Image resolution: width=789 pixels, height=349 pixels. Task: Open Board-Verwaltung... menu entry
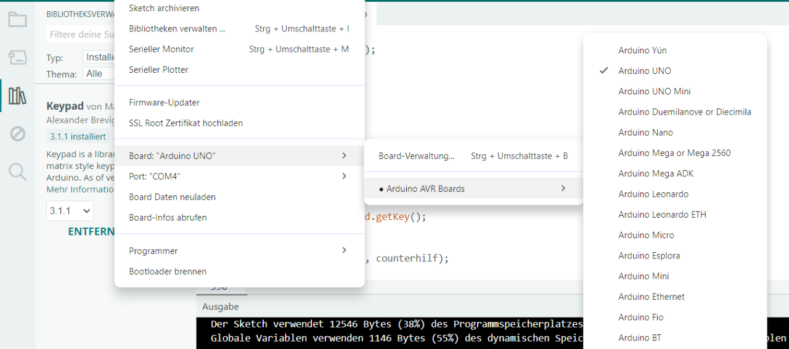coord(473,156)
